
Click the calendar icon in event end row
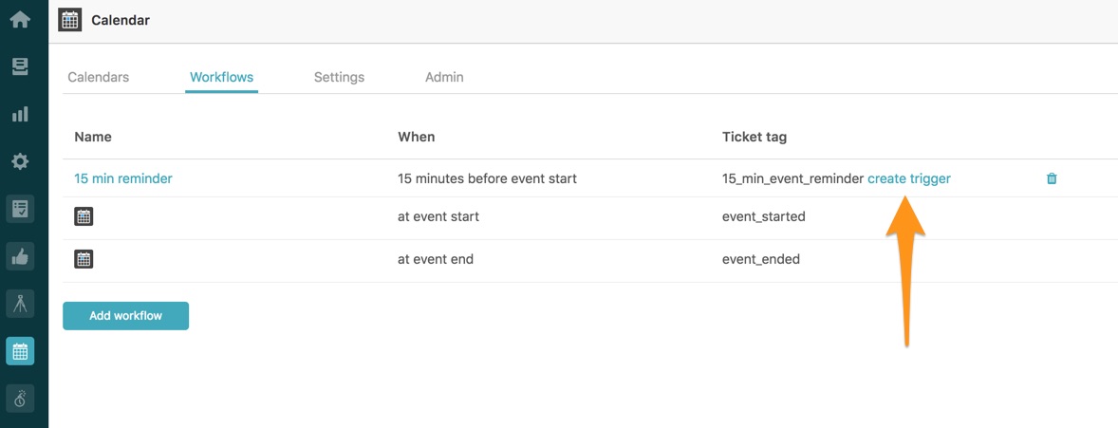tap(84, 259)
